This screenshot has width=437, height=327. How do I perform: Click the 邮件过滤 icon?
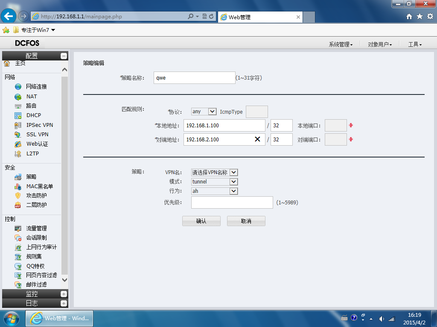point(18,285)
